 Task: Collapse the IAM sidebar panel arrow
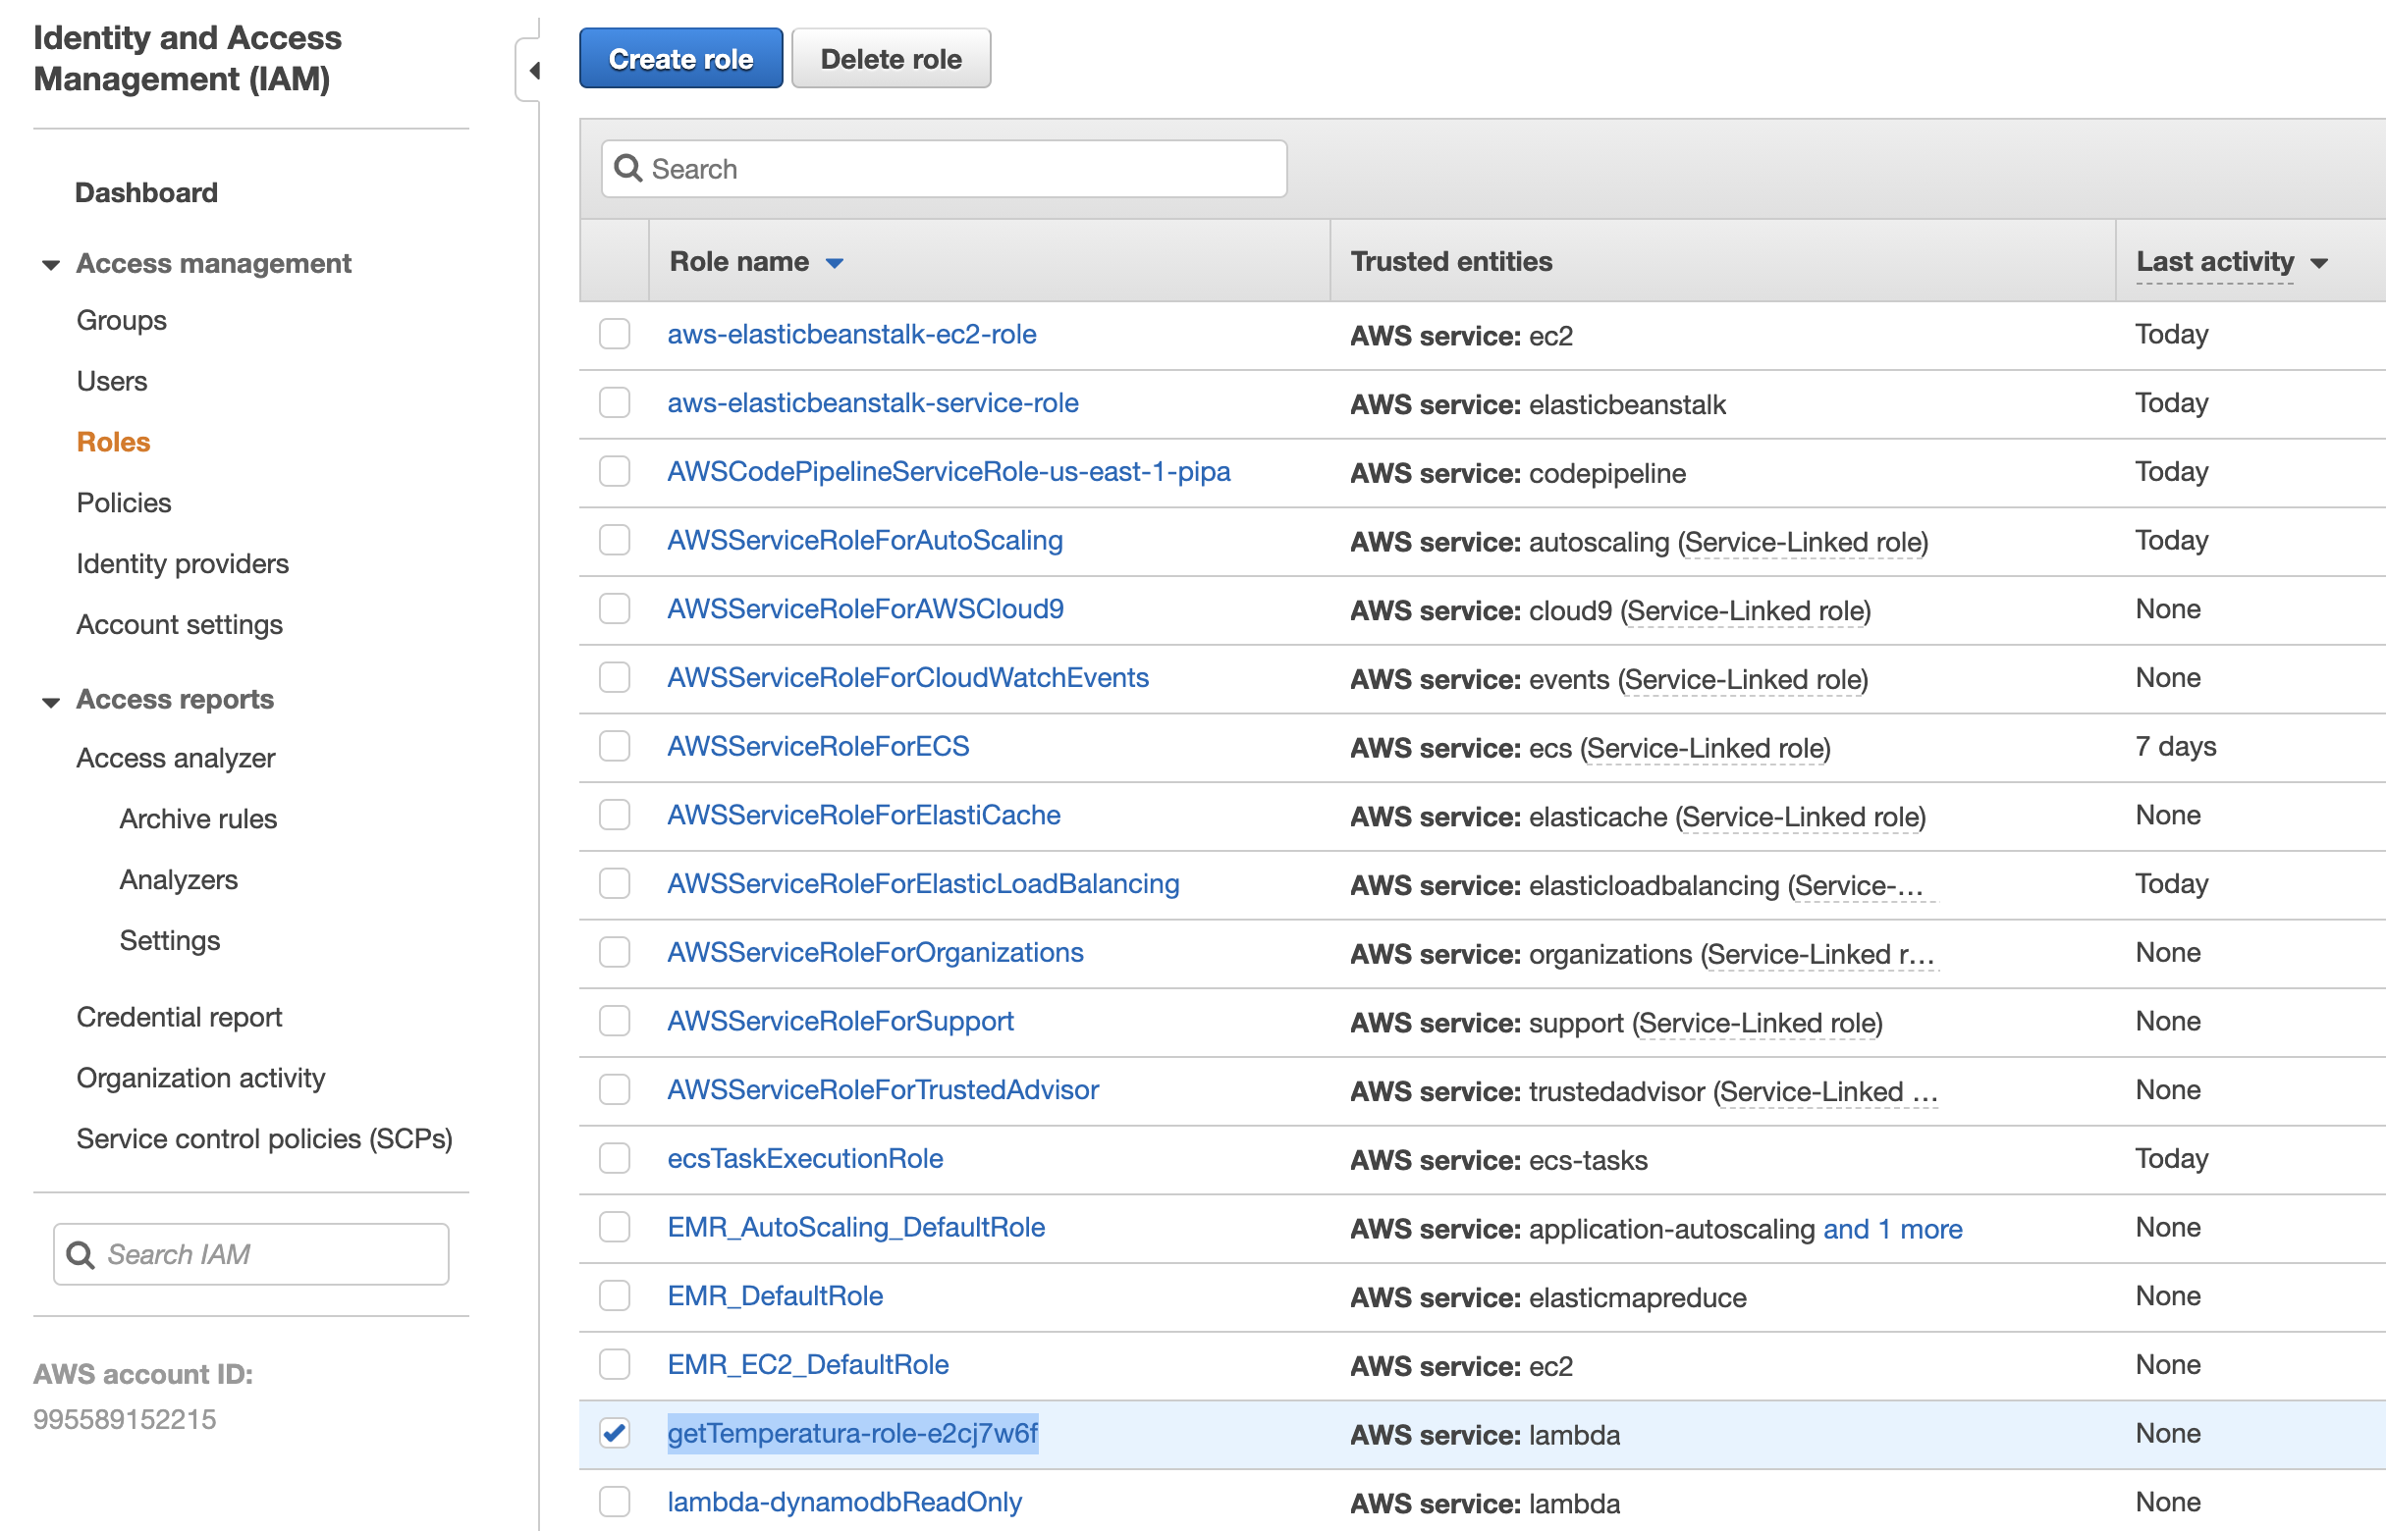click(534, 71)
